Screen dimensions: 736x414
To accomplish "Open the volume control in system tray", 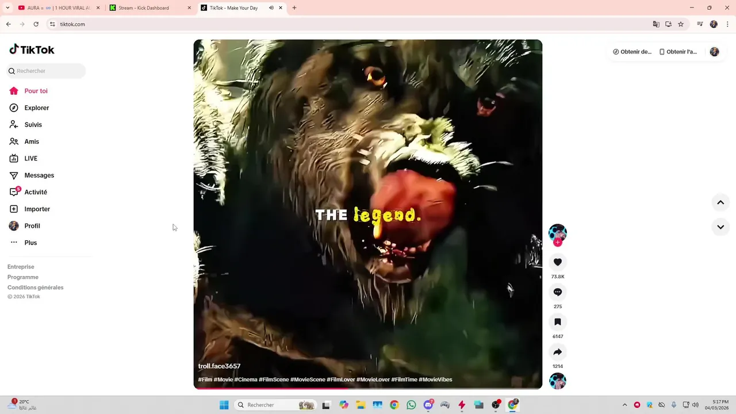I will 695,405.
